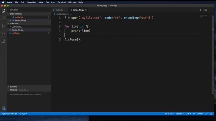Click line number 1 in the gutter
This screenshot has height=121, width=216.
tap(60, 18)
